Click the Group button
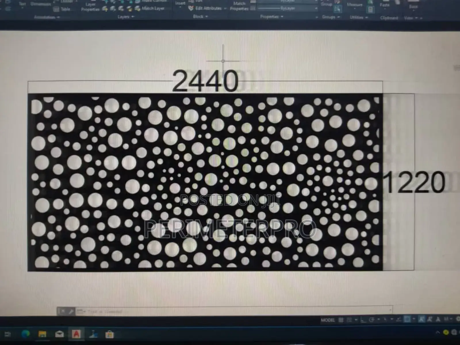Image resolution: width=460 pixels, height=345 pixels. tap(326, 5)
